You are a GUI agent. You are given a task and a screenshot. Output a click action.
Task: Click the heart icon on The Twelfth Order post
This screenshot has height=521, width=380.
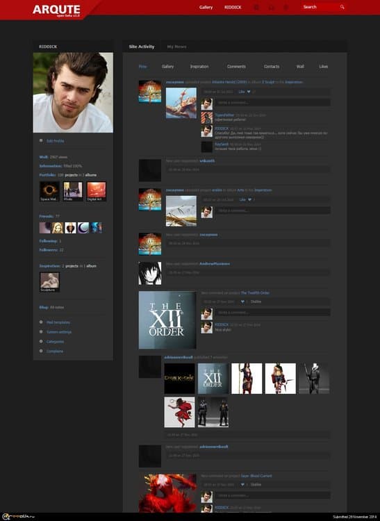tap(242, 301)
